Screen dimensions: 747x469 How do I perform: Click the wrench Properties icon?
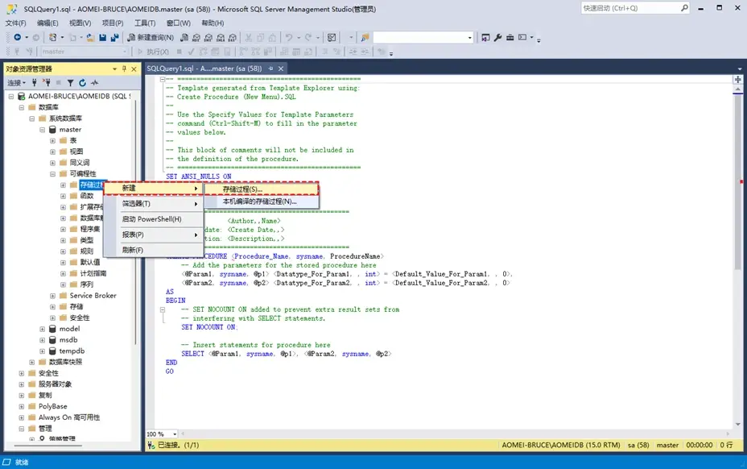tap(497, 37)
